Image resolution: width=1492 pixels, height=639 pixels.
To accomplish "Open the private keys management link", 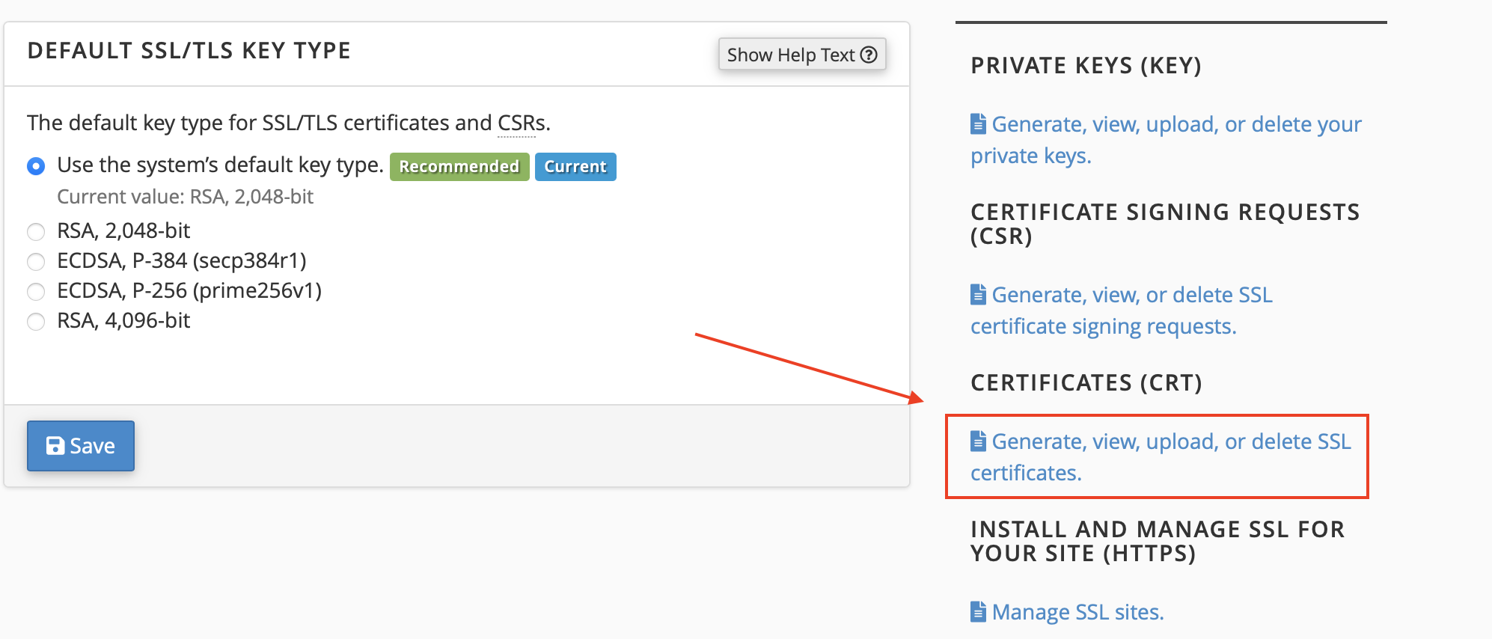I will click(x=1175, y=125).
